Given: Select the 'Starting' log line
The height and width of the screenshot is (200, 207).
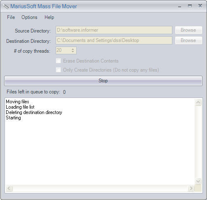Looking at the screenshot, I should point(13,118).
